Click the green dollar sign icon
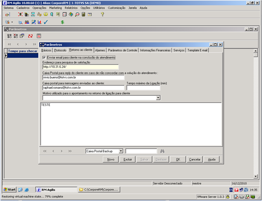Image resolution: width=262 pixels, height=201 pixels. coord(62,22)
